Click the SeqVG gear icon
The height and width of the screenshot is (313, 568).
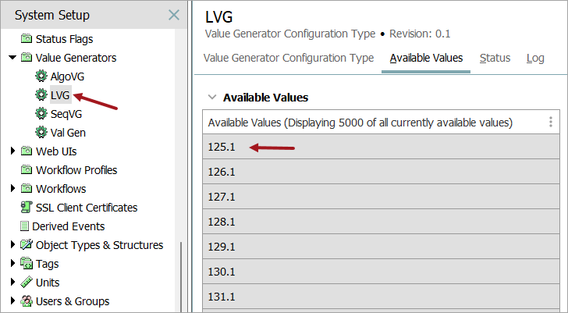[x=41, y=114]
